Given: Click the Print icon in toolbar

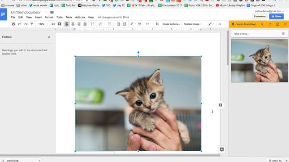Looking at the screenshot, I should [14, 24].
